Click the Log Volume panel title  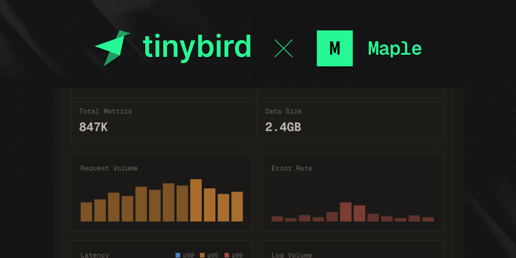tap(292, 255)
